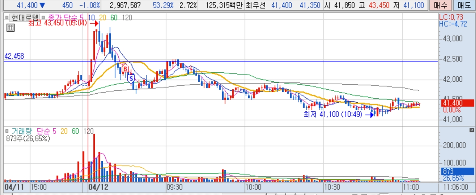
Task: Click the current price 41,400 tag
Action: point(453,103)
